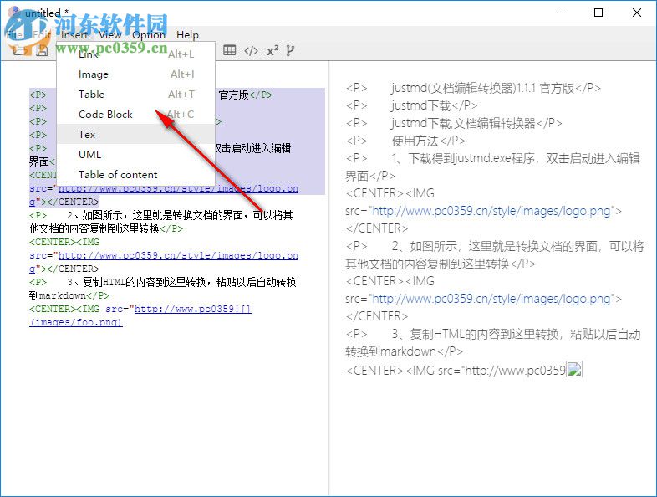
Task: Click the save disk toolbar icon
Action: click(x=42, y=51)
